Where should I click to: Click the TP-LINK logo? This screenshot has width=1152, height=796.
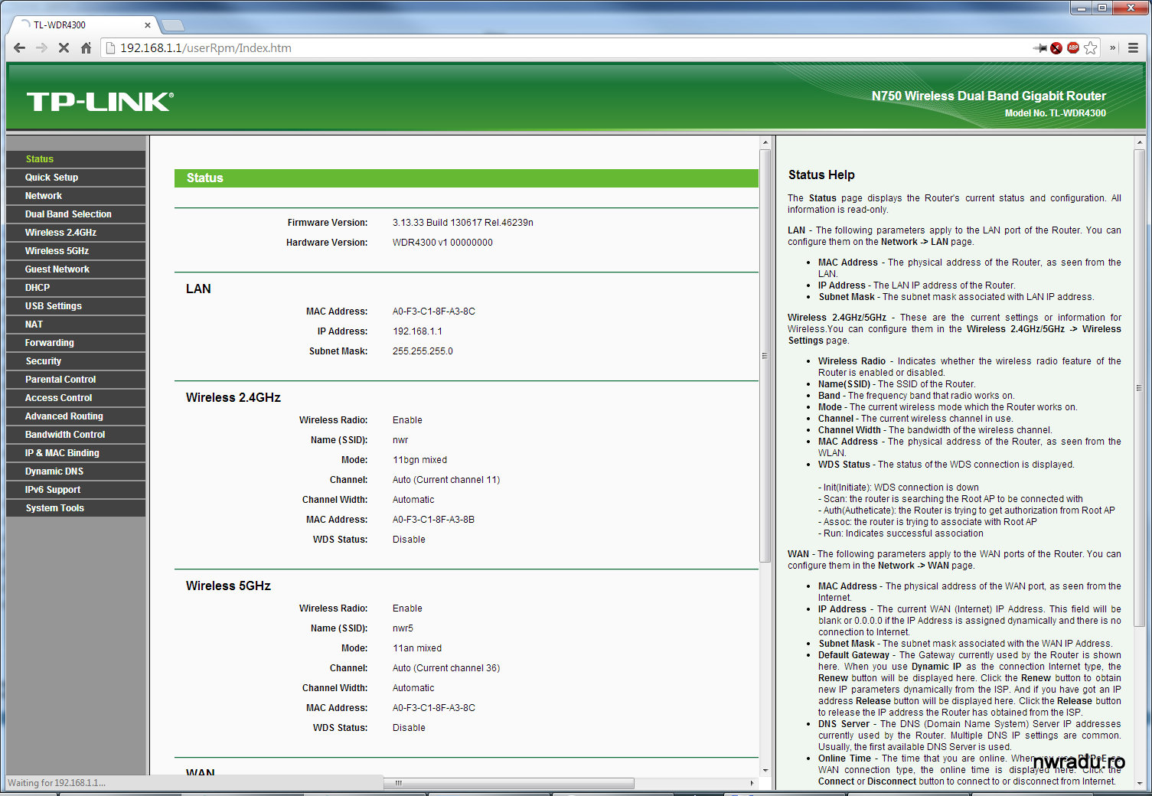click(100, 101)
